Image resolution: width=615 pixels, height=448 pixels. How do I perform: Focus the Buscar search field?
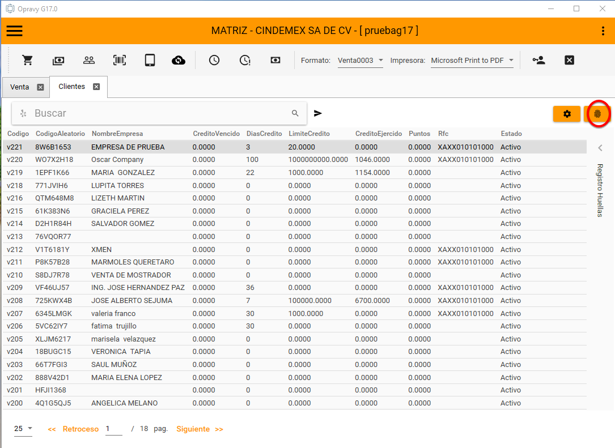(x=159, y=113)
